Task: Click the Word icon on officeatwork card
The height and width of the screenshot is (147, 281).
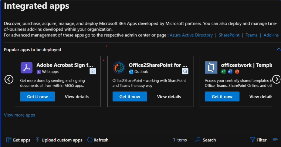Action: point(230,72)
